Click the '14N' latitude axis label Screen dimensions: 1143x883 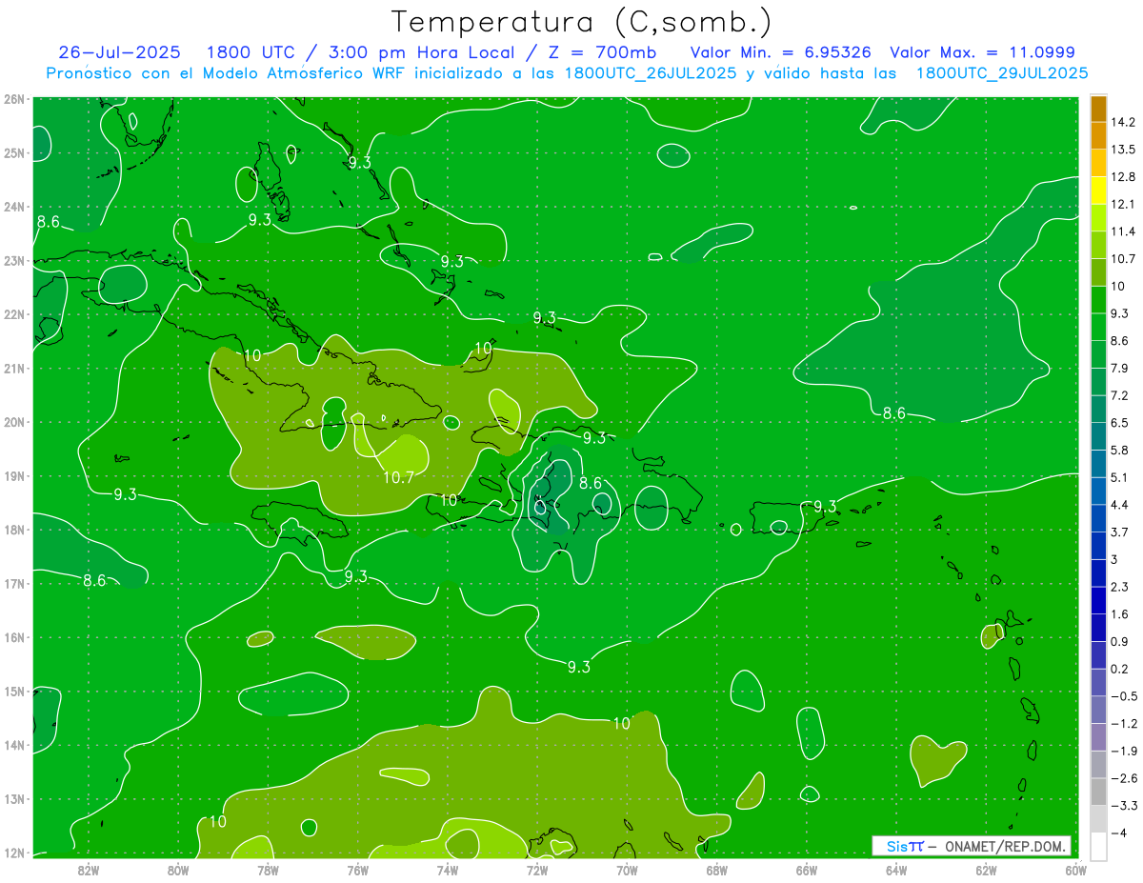13,745
